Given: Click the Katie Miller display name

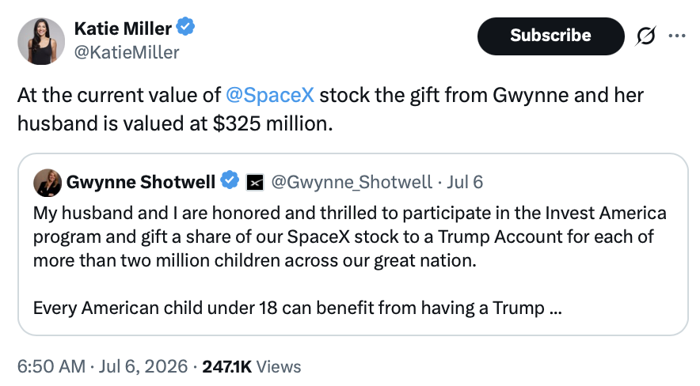Looking at the screenshot, I should point(123,28).
